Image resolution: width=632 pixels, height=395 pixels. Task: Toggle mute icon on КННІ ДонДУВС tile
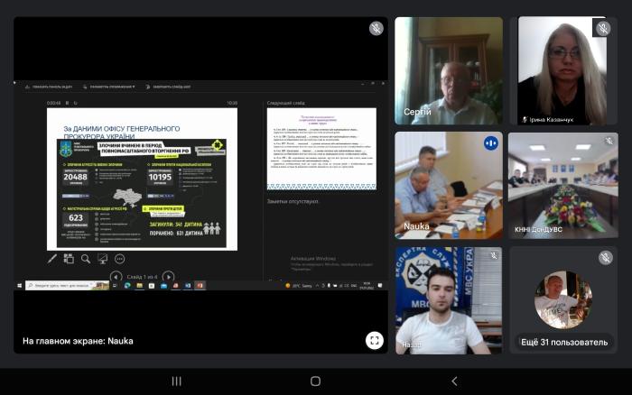click(609, 142)
